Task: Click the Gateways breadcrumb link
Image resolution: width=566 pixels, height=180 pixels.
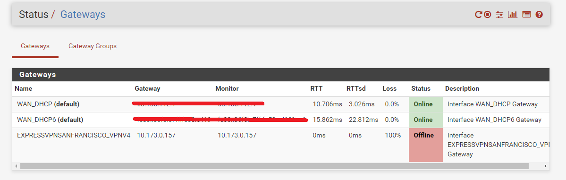Action: [x=83, y=15]
